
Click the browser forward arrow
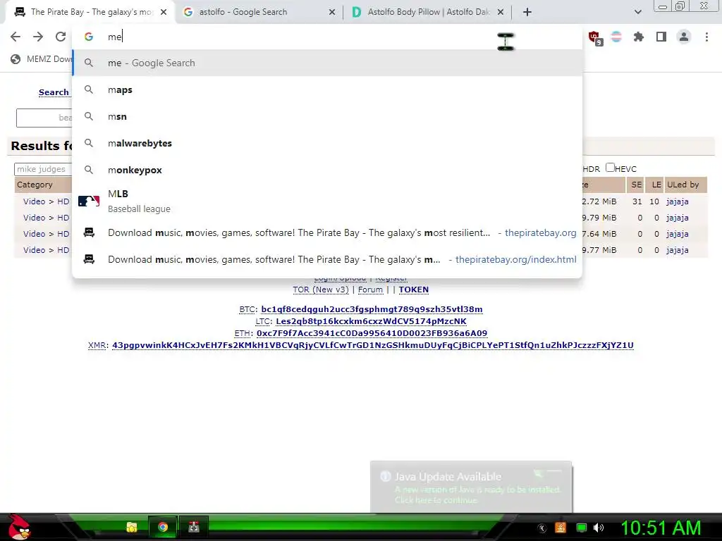(x=38, y=37)
